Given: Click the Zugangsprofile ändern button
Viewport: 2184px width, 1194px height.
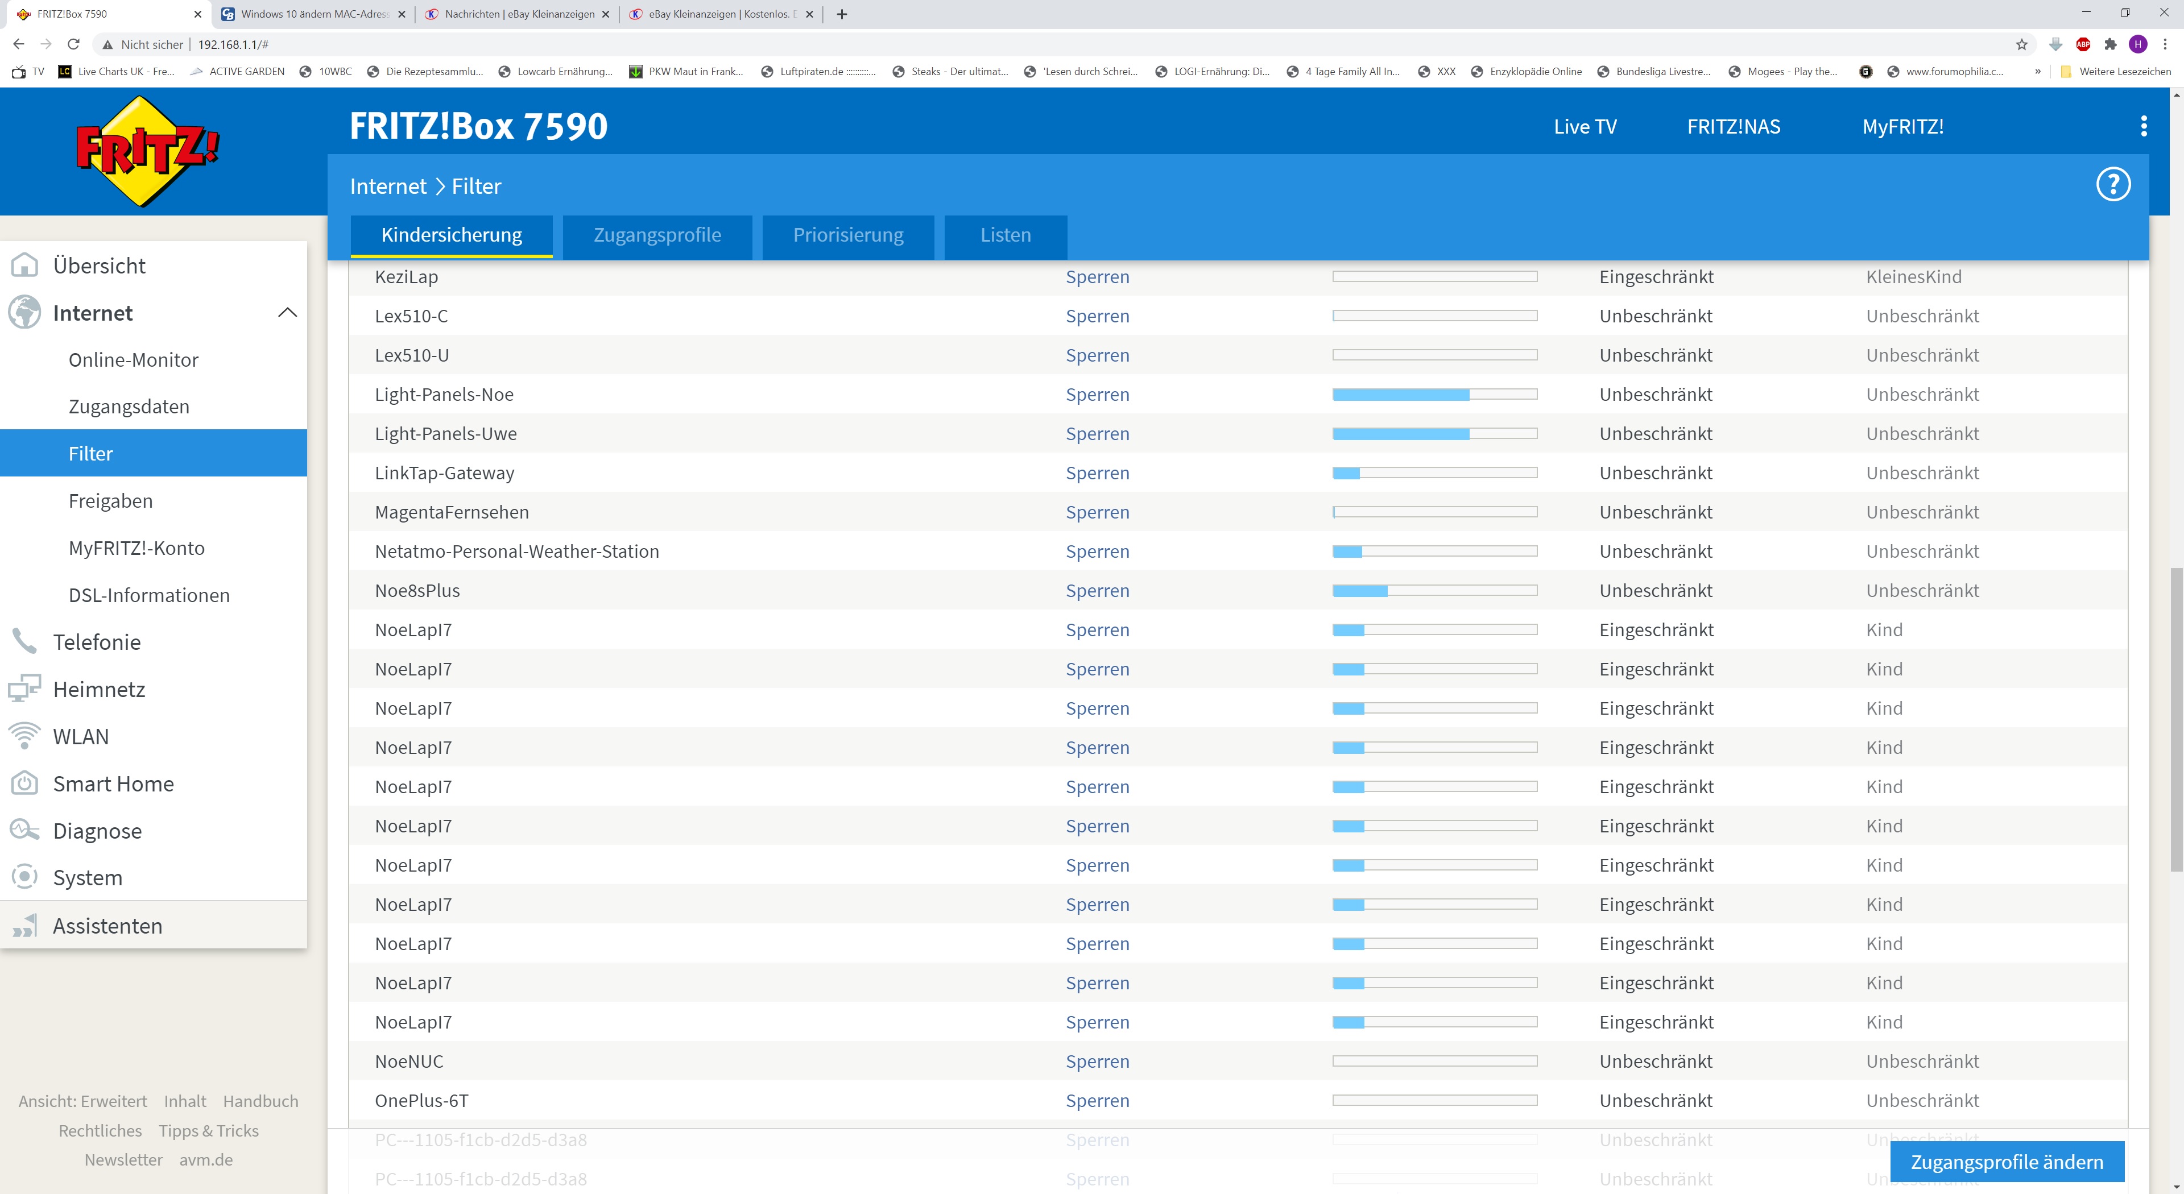Looking at the screenshot, I should point(2006,1161).
